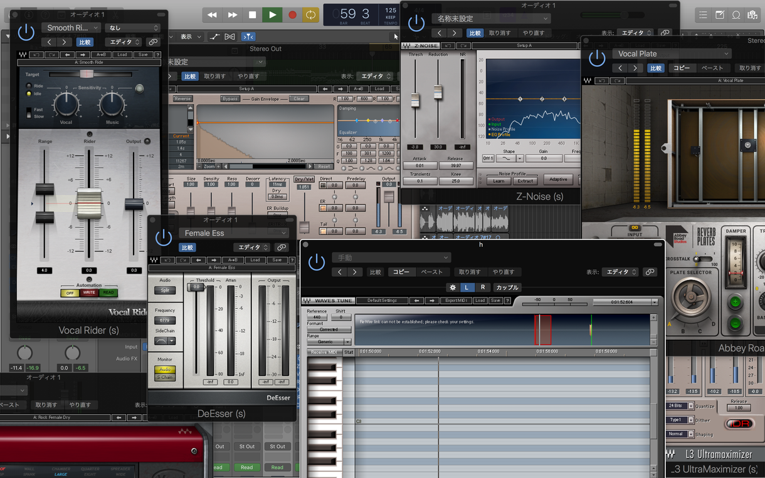This screenshot has height=478, width=765.
Task: Select READ automation mode in Vocal Rider
Action: [x=108, y=293]
